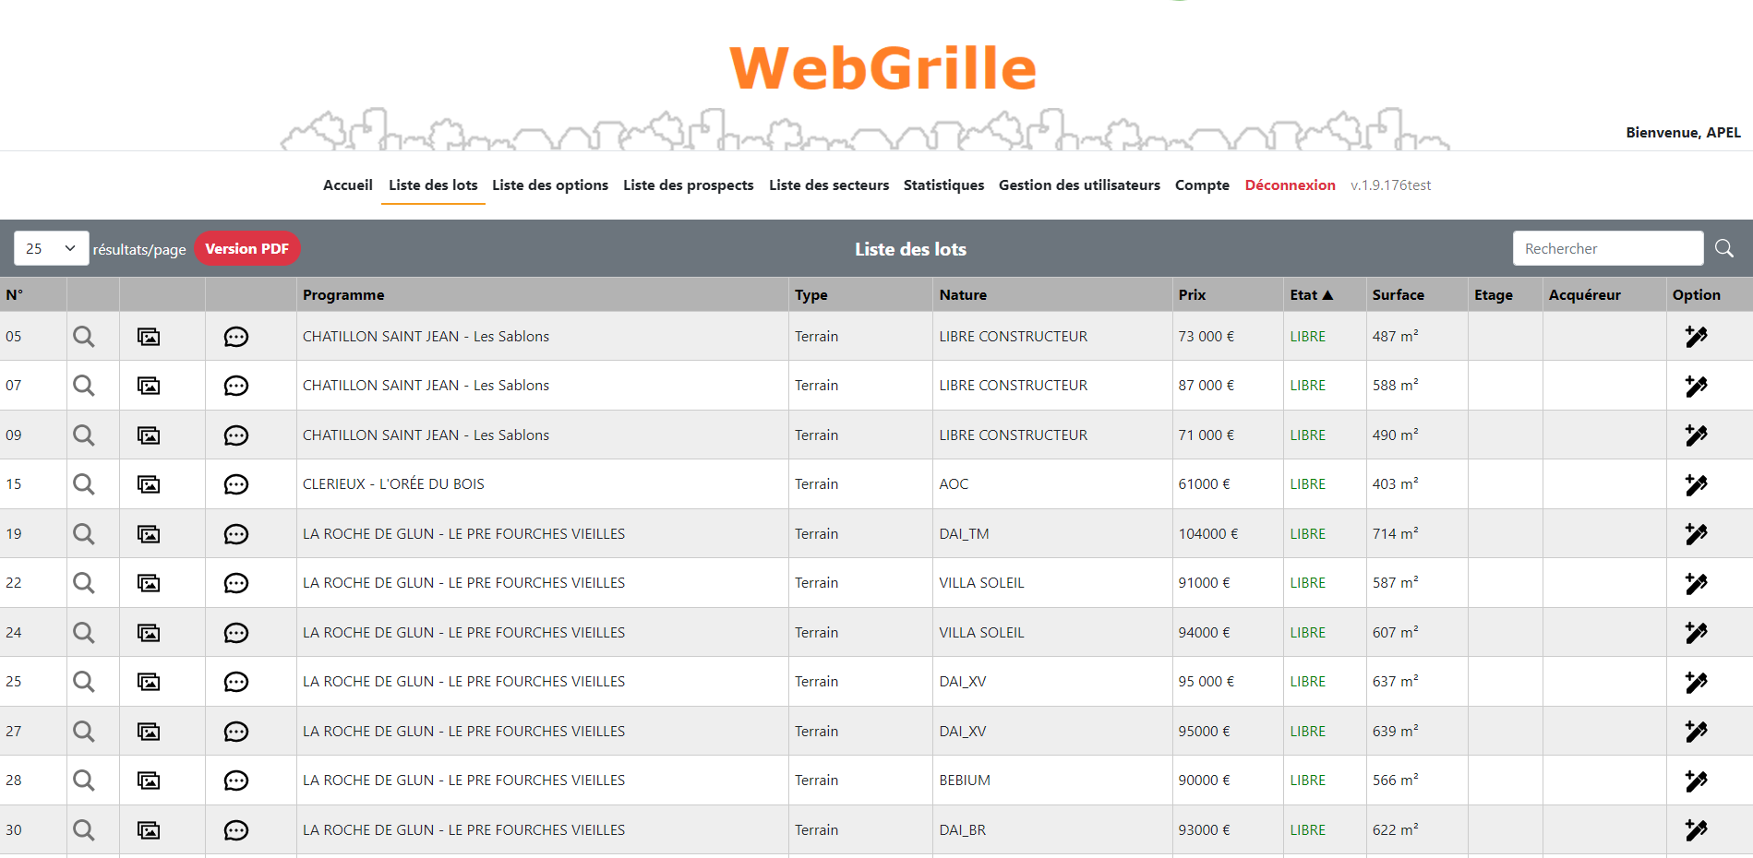Click the Version PDF button

pos(246,248)
